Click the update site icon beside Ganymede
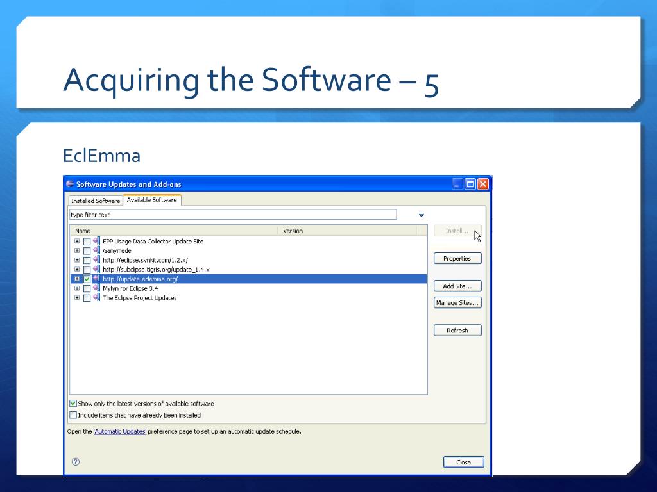 tap(96, 250)
